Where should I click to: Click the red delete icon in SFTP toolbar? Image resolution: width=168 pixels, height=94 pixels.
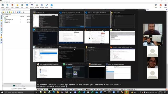[15, 12]
